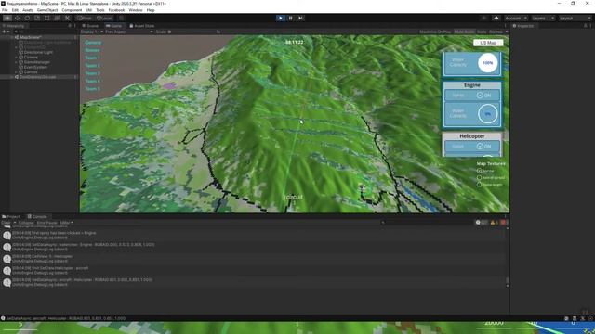Open the GameObject menu

pos(47,10)
